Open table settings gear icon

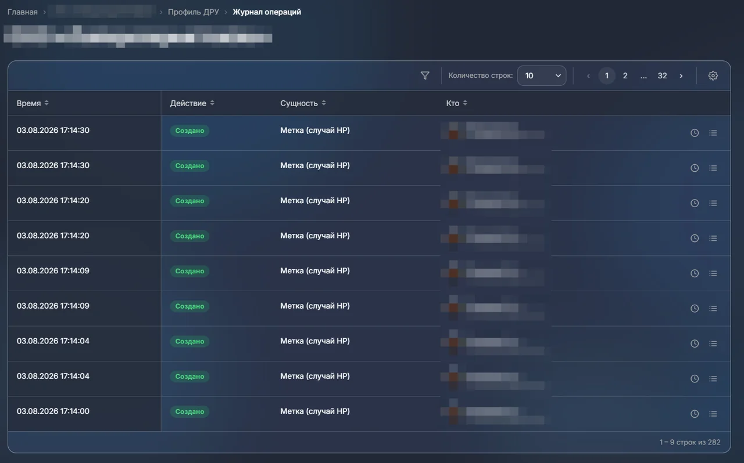coord(713,76)
